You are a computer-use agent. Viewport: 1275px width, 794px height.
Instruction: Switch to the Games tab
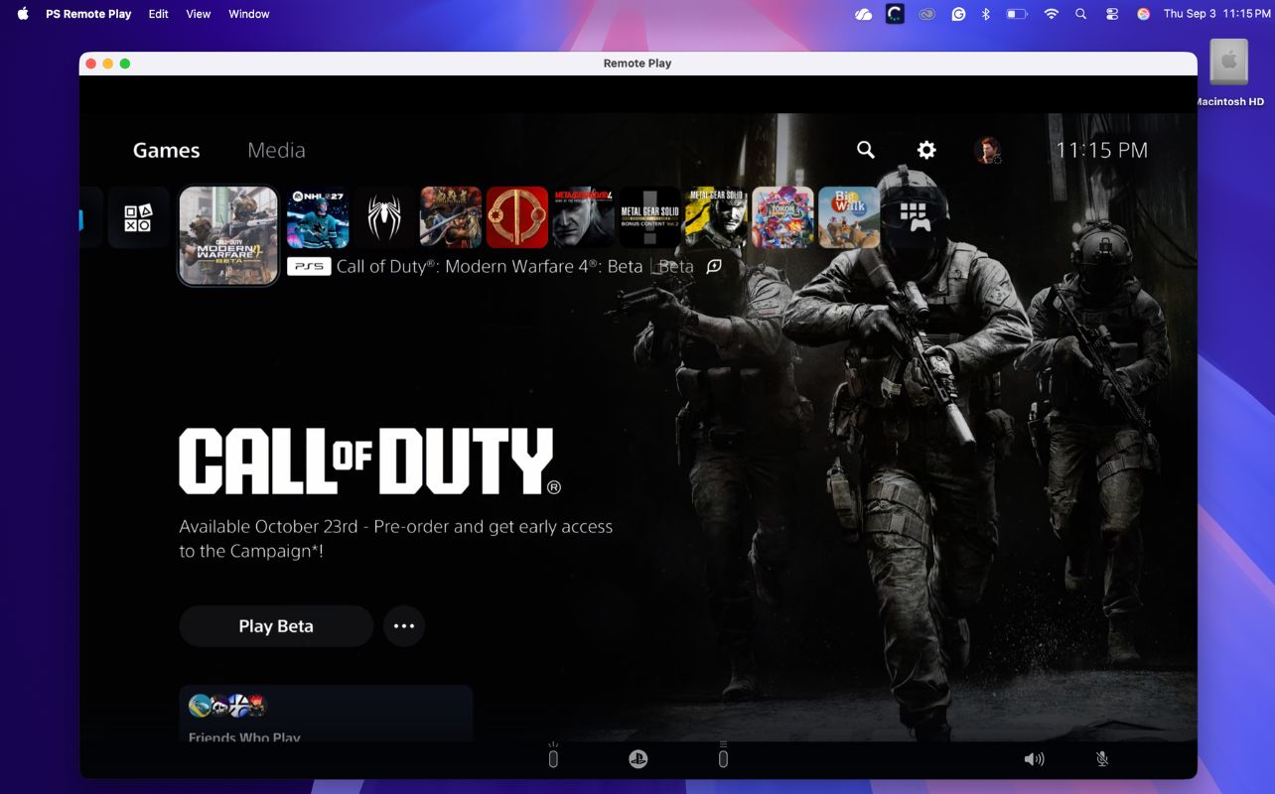[167, 151]
